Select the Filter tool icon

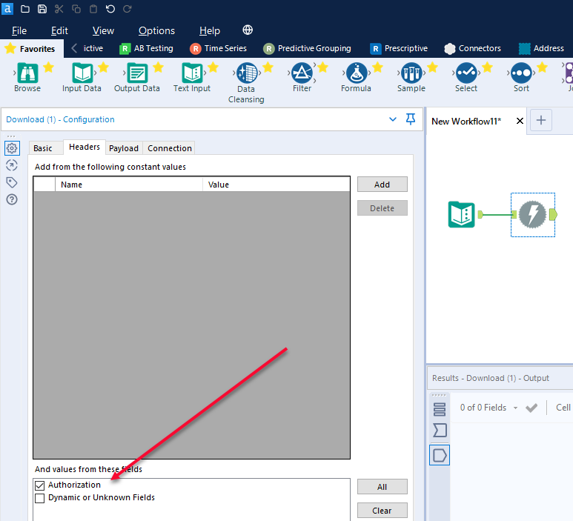pyautogui.click(x=302, y=73)
